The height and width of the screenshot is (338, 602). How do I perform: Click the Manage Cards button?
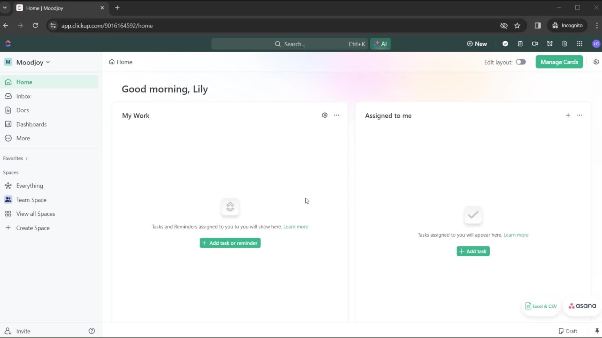[559, 62]
